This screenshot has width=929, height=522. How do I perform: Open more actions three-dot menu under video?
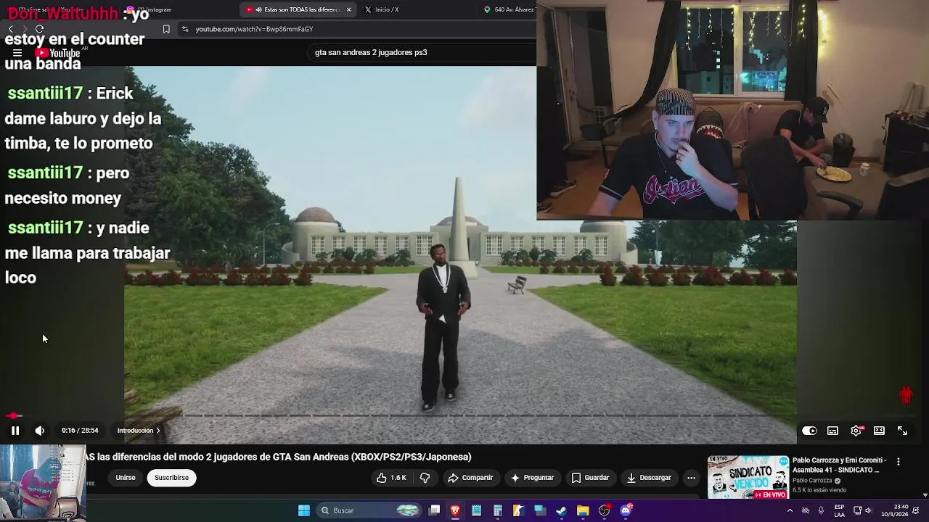click(x=691, y=478)
